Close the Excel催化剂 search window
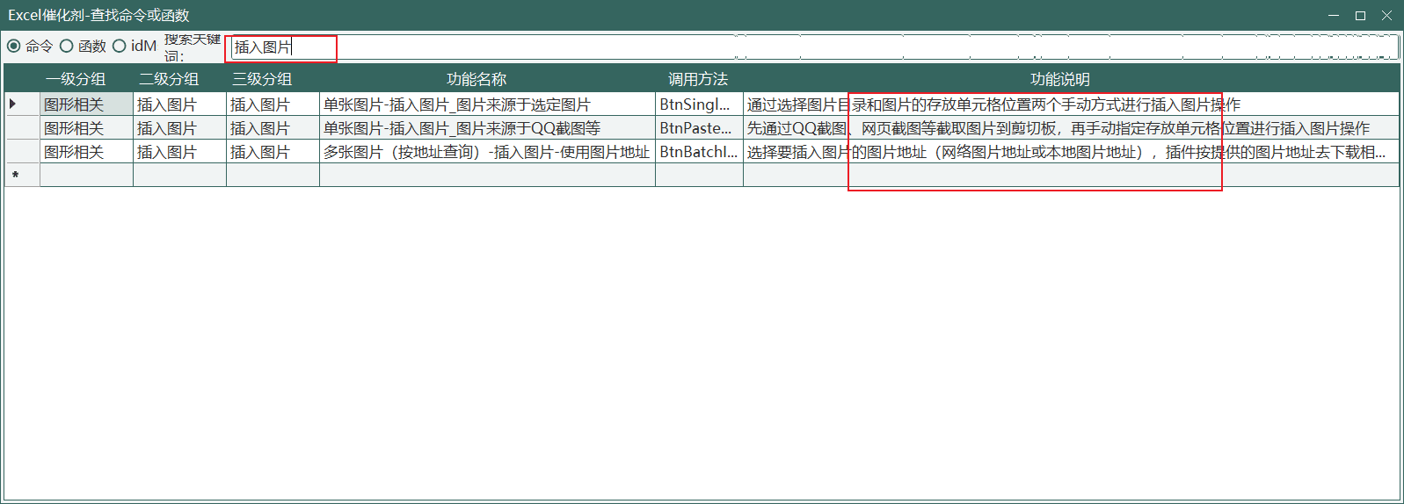This screenshot has width=1404, height=504. pos(1386,15)
